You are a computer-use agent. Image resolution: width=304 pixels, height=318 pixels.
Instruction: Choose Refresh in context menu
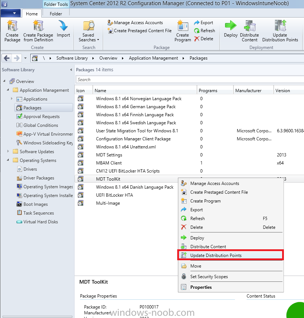[x=231, y=219]
